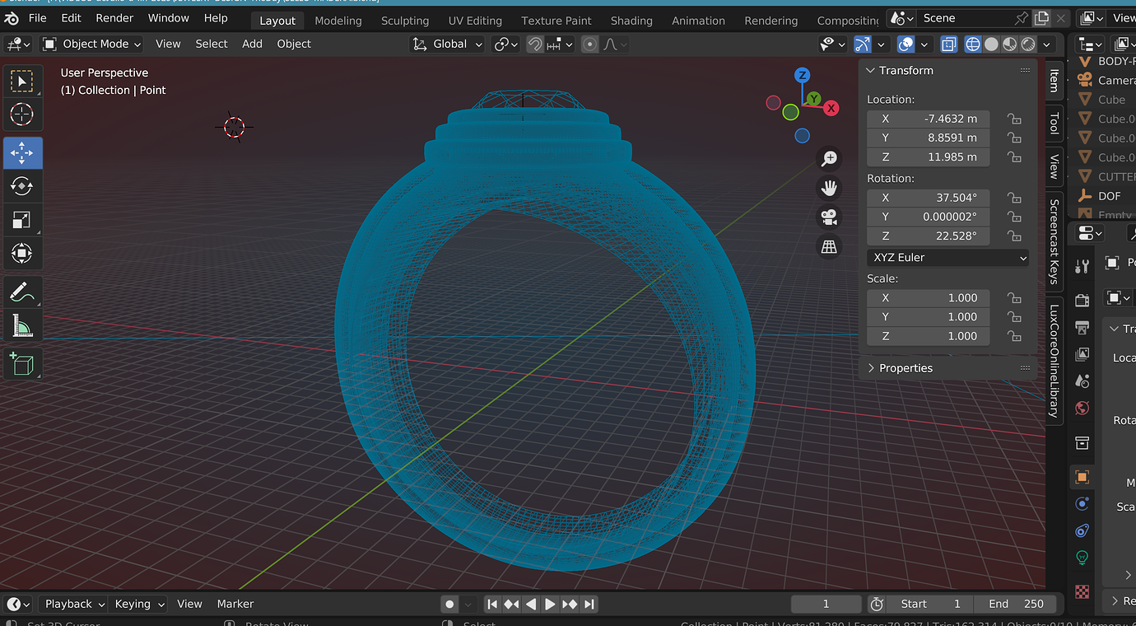
Task: Toggle camera view icon
Action: (x=829, y=217)
